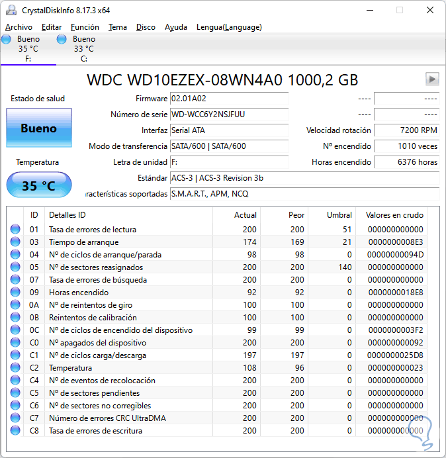Click the Estándar field ACS-3
446x458 pixels.
[304, 178]
